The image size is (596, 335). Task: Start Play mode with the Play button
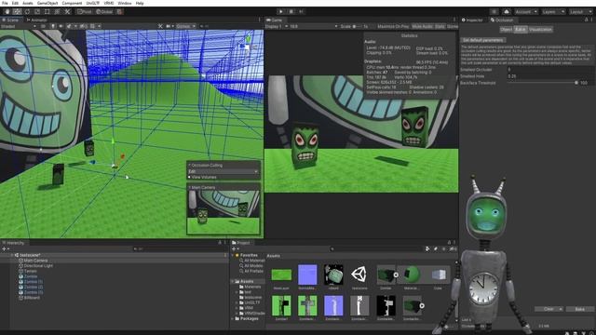pyautogui.click(x=281, y=12)
